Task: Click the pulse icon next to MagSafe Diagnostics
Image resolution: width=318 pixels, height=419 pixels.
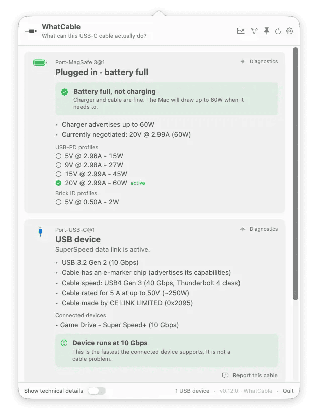Action: pyautogui.click(x=243, y=62)
